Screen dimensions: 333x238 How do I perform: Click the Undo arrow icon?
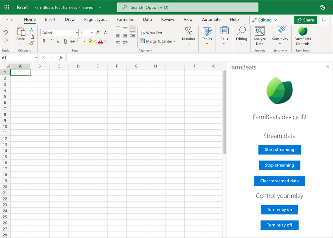coord(6,32)
